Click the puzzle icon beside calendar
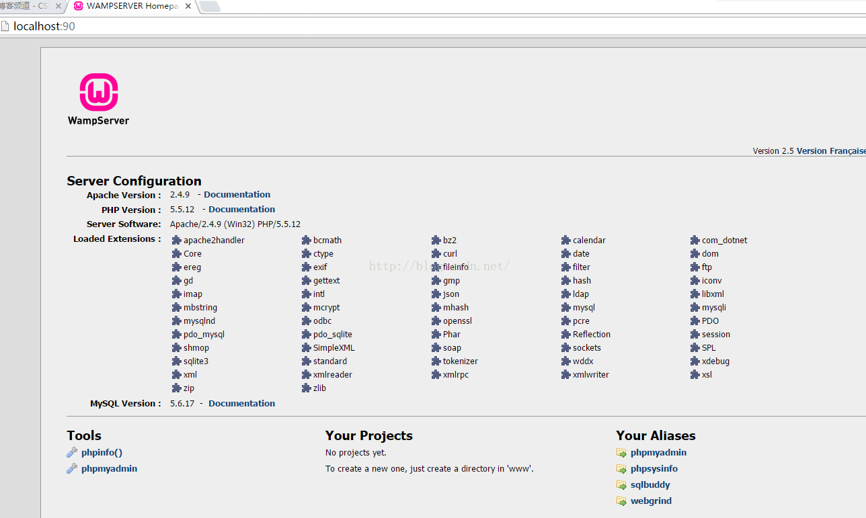 click(566, 240)
